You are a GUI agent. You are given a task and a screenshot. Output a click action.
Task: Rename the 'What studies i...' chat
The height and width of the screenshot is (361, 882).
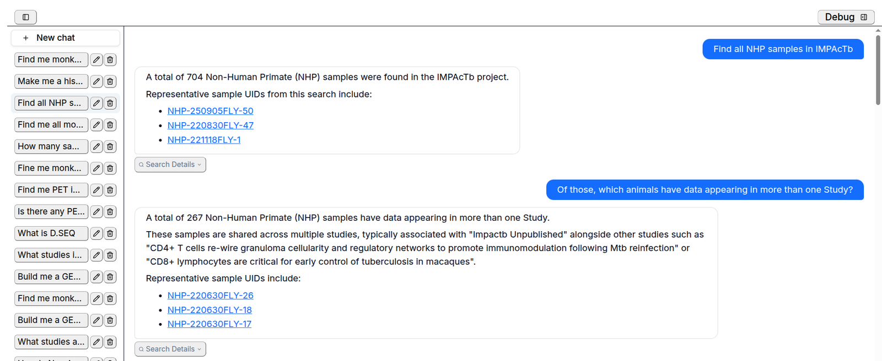coord(96,255)
